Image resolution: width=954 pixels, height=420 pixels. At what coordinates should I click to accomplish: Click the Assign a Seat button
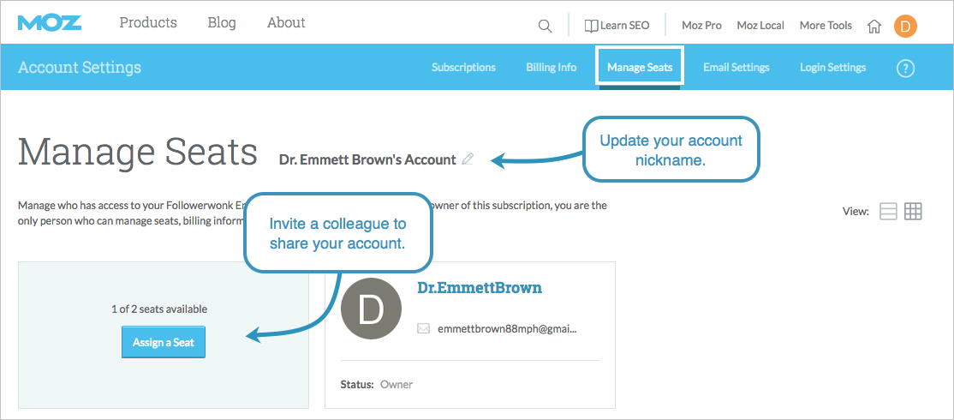(164, 342)
